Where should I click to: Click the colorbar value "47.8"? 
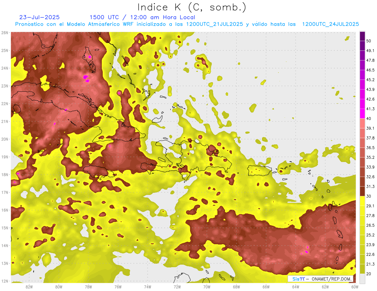(x=370, y=60)
